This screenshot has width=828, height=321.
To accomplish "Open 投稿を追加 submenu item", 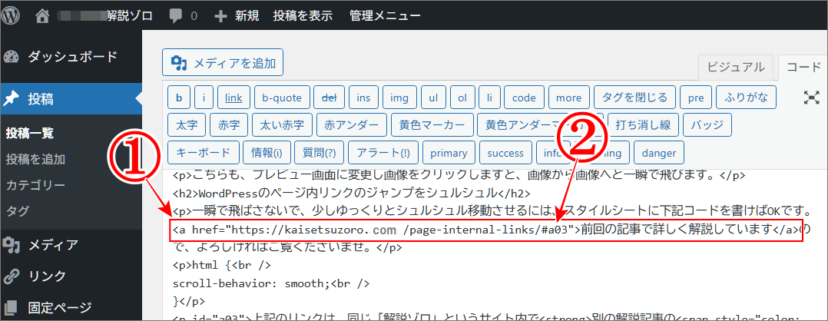I will 35,160.
